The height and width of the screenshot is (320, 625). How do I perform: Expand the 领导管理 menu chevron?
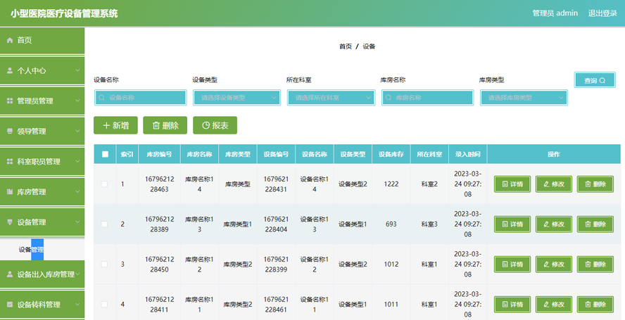click(x=77, y=131)
